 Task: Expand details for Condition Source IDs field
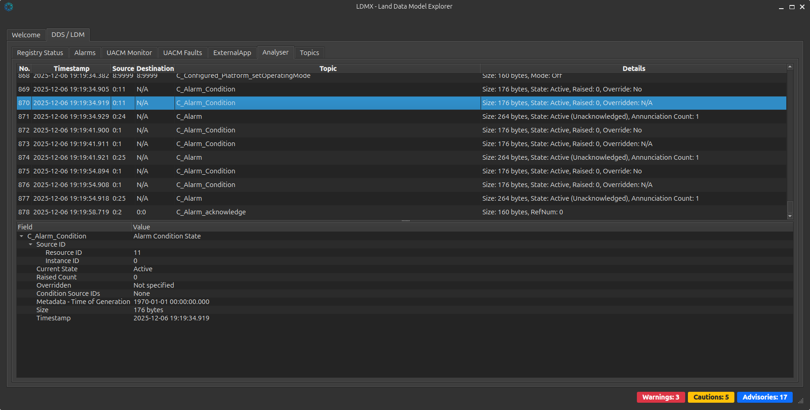[x=68, y=294]
